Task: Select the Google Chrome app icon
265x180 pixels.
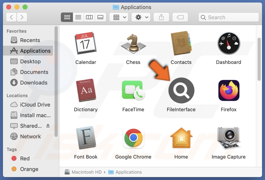Action: click(x=134, y=138)
